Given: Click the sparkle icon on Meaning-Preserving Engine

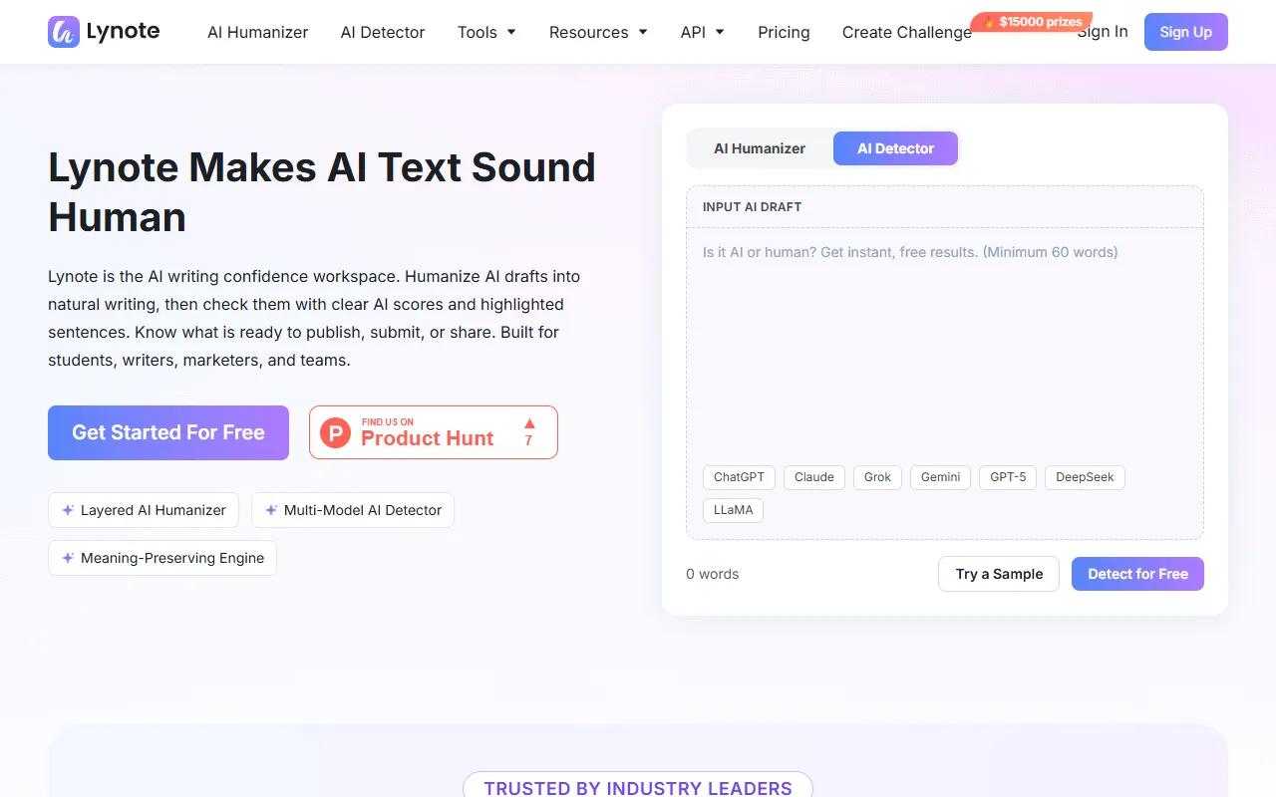Looking at the screenshot, I should click(68, 558).
